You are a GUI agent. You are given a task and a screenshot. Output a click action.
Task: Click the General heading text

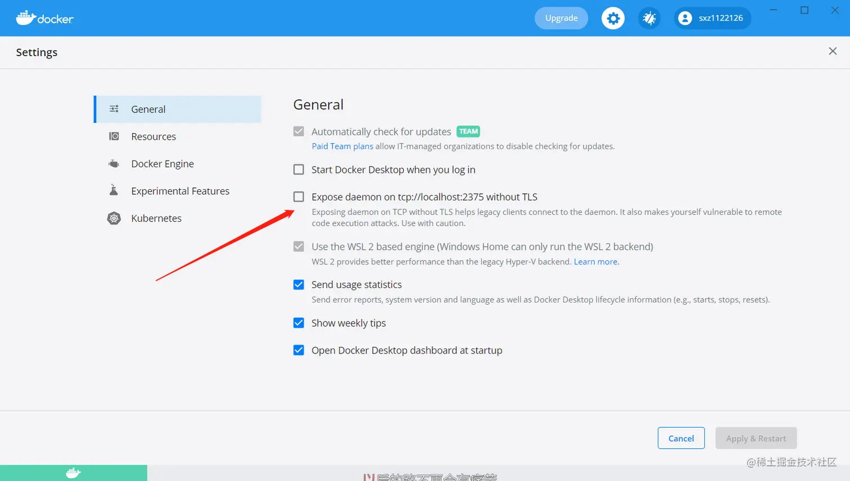[318, 105]
